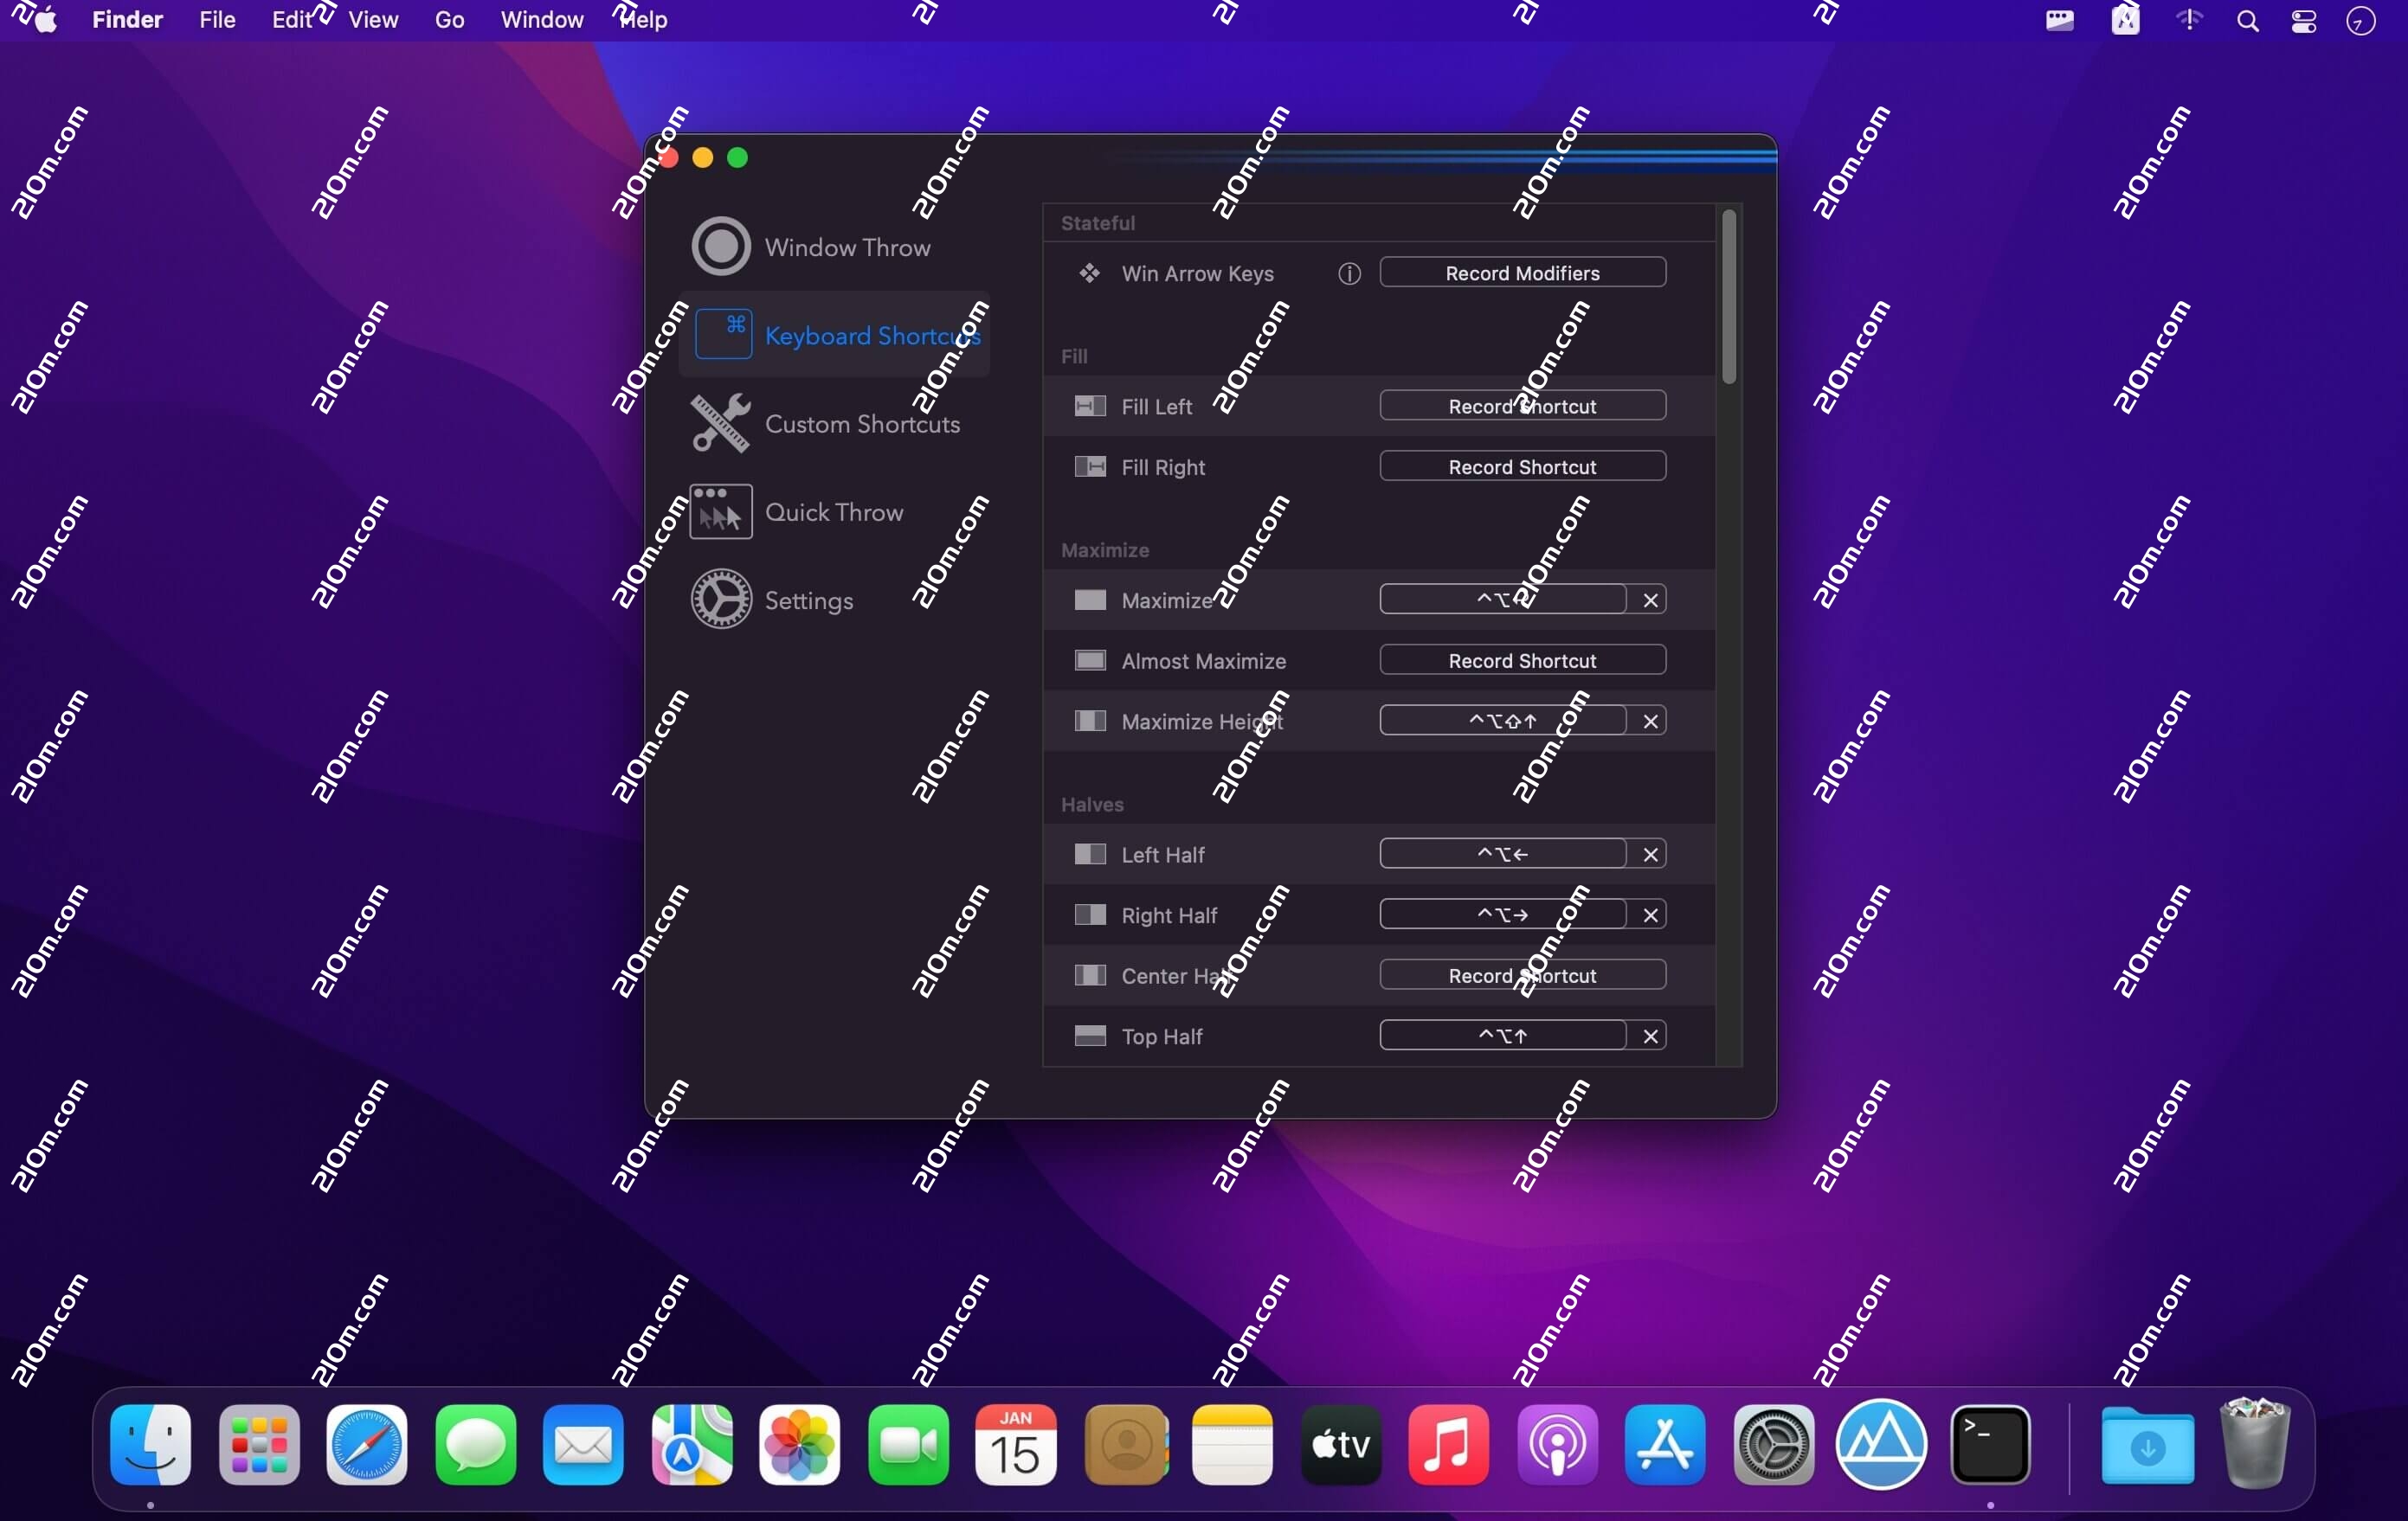Clear the Maximize Height shortcut
This screenshot has width=2408, height=1521.
pos(1650,721)
